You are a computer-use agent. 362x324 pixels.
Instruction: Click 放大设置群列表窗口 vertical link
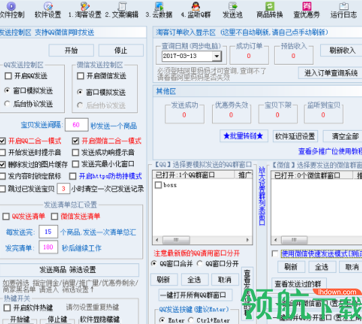click(262, 196)
